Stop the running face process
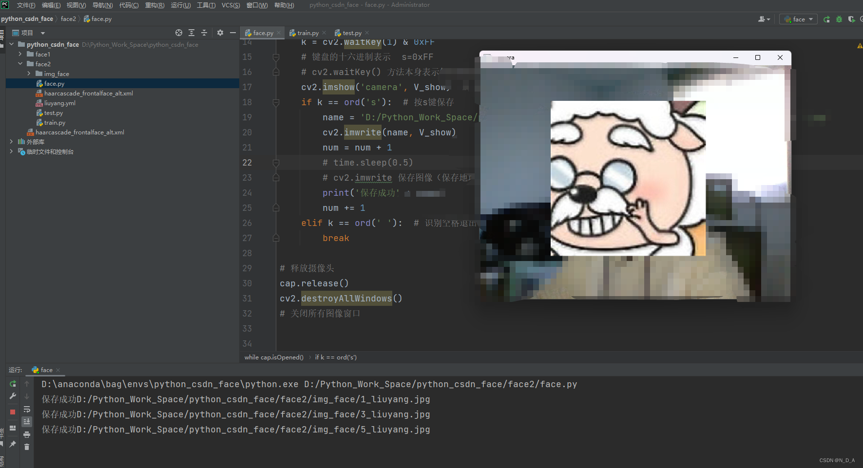The height and width of the screenshot is (468, 863). (13, 412)
